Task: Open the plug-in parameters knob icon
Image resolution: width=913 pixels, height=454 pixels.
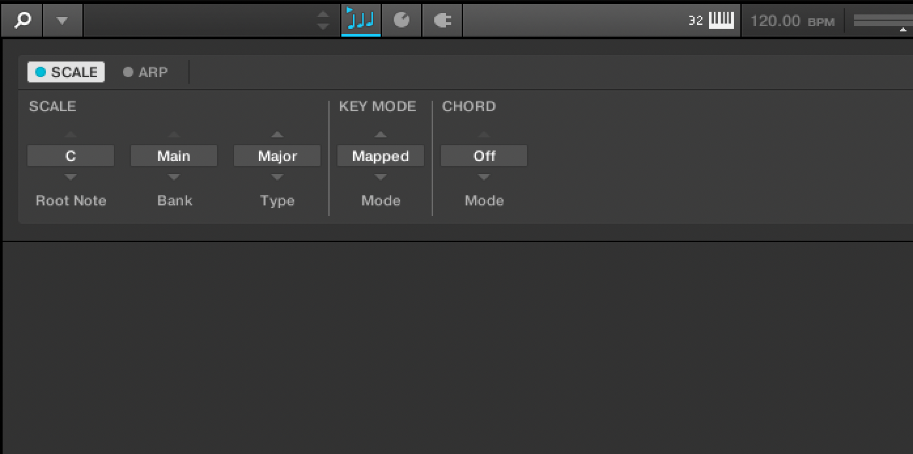Action: [402, 20]
